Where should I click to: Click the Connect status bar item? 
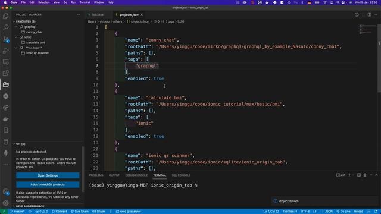60,212
